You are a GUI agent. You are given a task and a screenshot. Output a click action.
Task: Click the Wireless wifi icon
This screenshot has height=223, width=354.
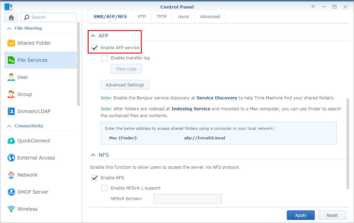(x=11, y=209)
